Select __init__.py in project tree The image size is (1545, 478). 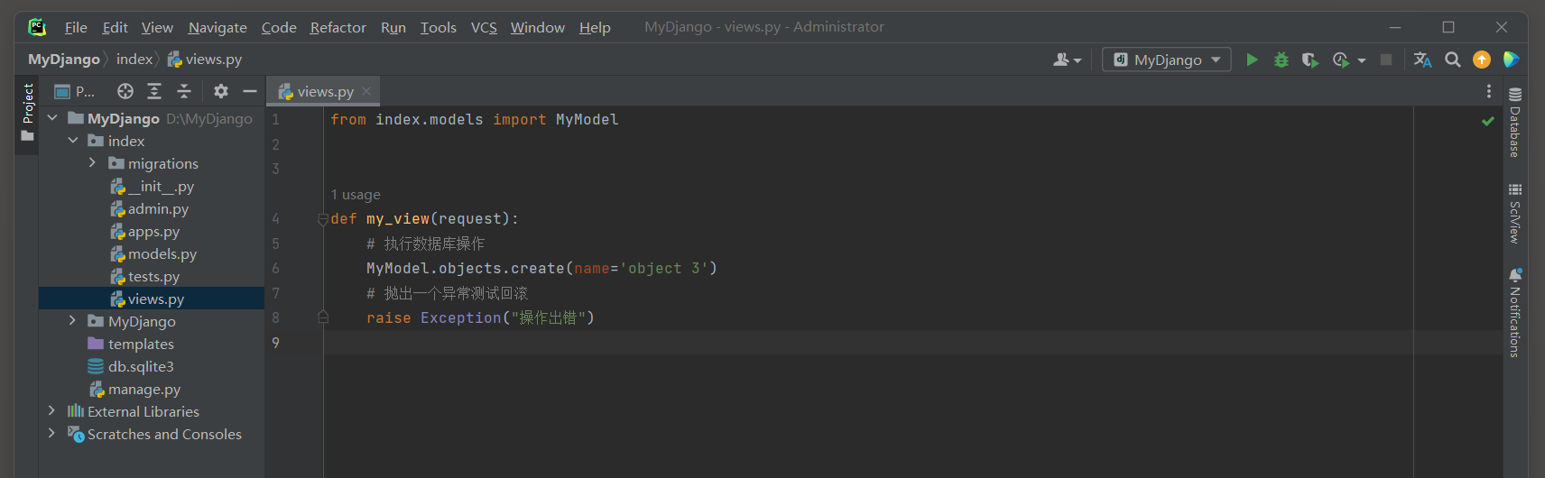[x=152, y=186]
